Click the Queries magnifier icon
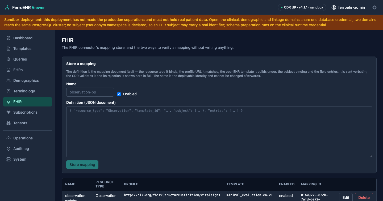The height and width of the screenshot is (201, 383). pyautogui.click(x=9, y=59)
